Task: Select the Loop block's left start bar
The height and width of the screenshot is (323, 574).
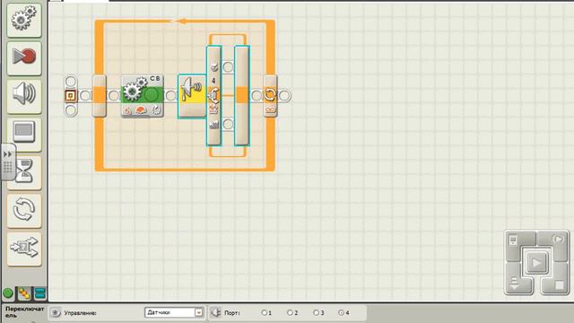Action: (100, 96)
